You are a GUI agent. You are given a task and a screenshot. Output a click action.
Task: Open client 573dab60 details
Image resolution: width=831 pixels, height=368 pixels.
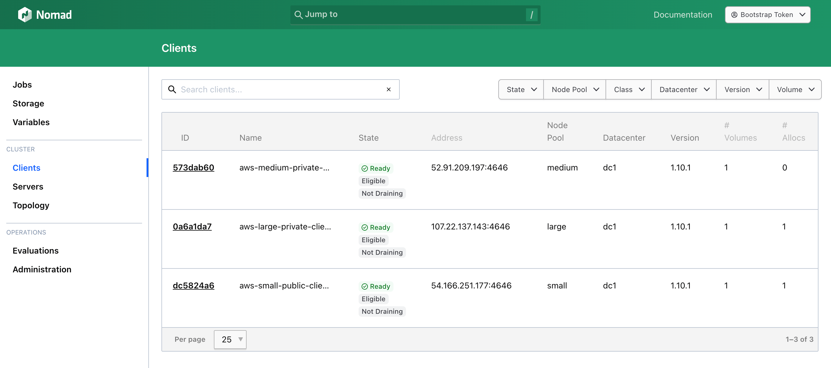pos(193,167)
